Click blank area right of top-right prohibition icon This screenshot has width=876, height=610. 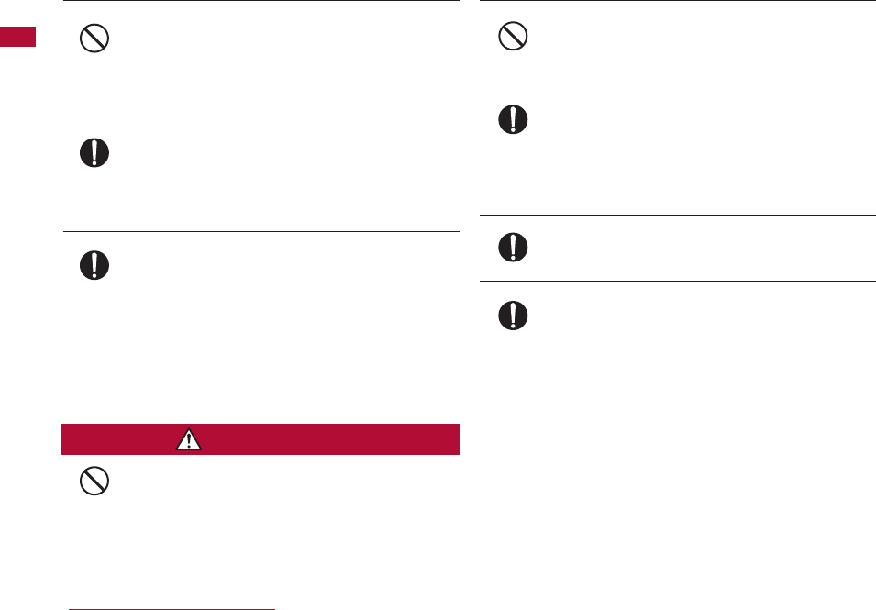point(688,41)
